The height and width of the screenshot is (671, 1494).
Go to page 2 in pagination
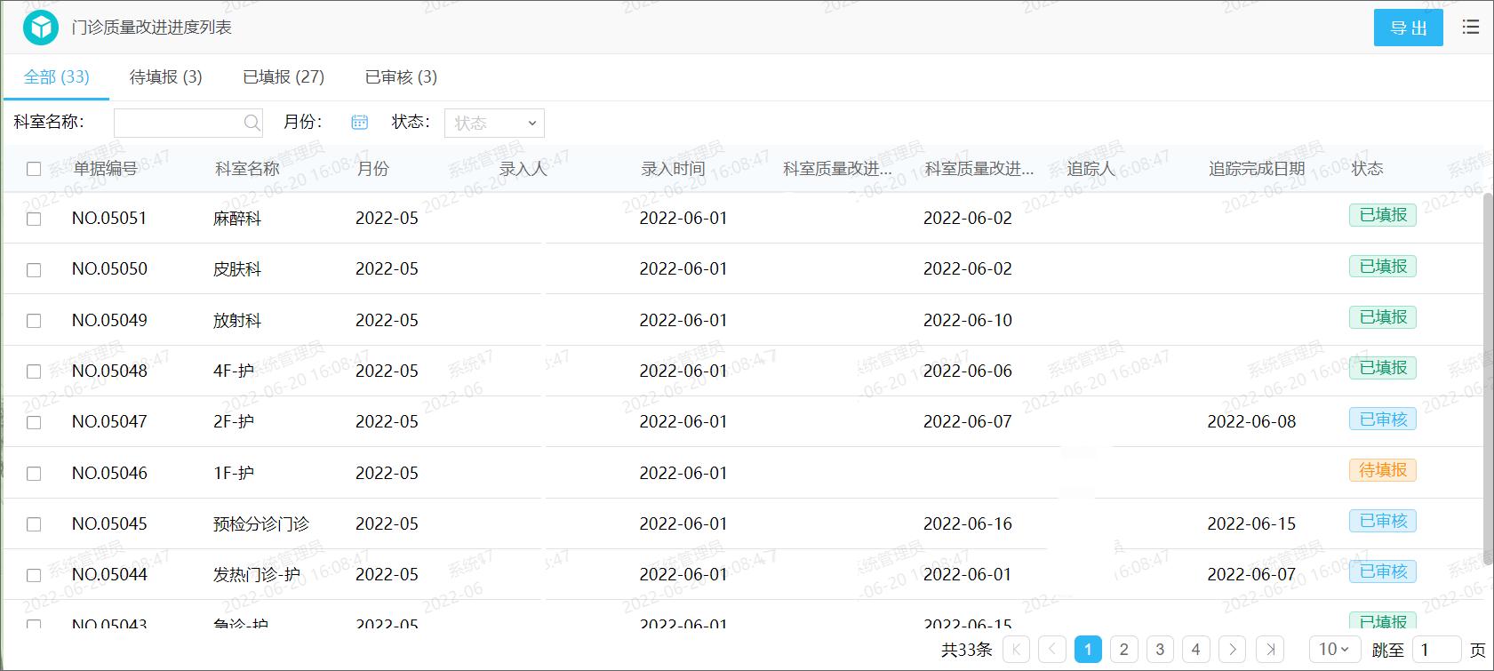tap(1123, 650)
